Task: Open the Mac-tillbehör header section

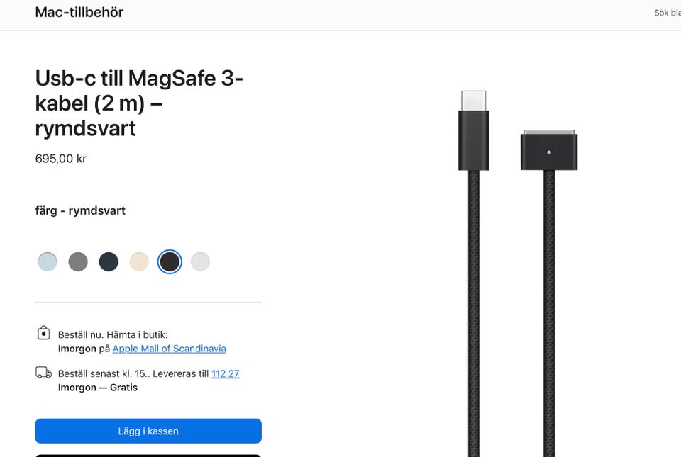Action: point(79,12)
